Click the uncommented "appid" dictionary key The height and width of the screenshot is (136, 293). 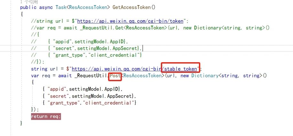57,89
